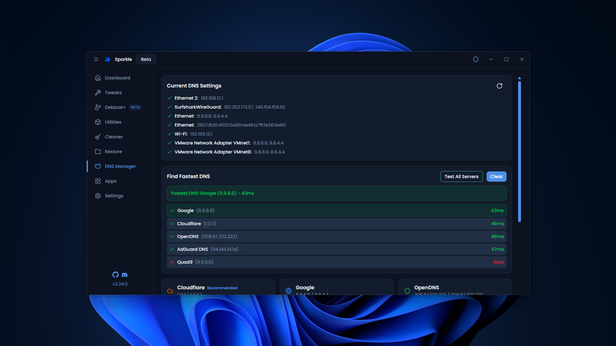The height and width of the screenshot is (346, 616).
Task: Navigate to Apps page
Action: pos(111,181)
